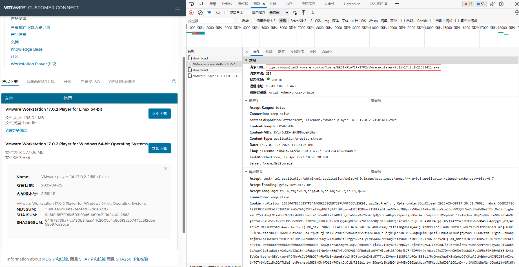The width and height of the screenshot is (519, 267).
Task: Click the inspect element picker icon
Action: pyautogui.click(x=191, y=4)
